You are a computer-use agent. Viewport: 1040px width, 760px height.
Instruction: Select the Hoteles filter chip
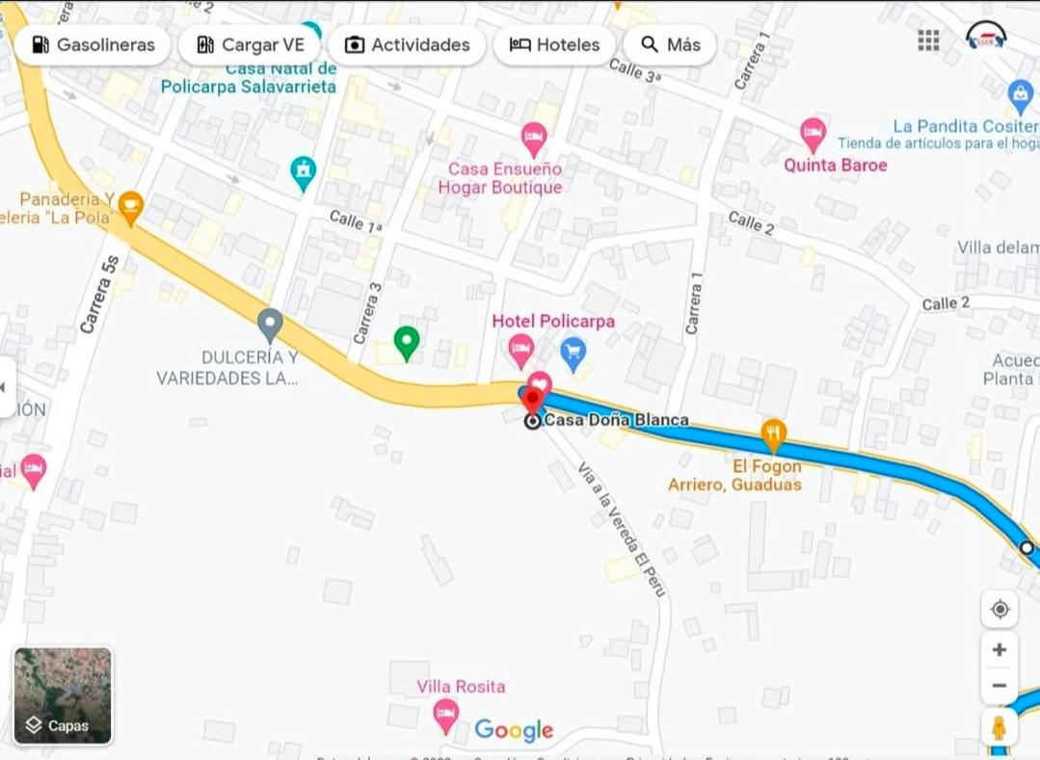click(x=554, y=45)
